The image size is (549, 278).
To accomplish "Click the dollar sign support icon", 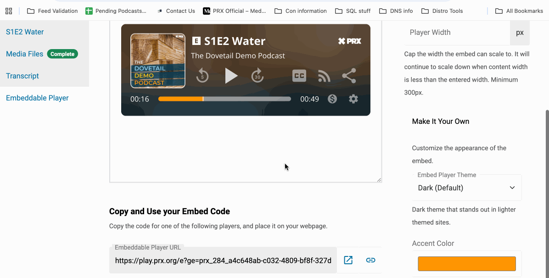I will pyautogui.click(x=332, y=99).
